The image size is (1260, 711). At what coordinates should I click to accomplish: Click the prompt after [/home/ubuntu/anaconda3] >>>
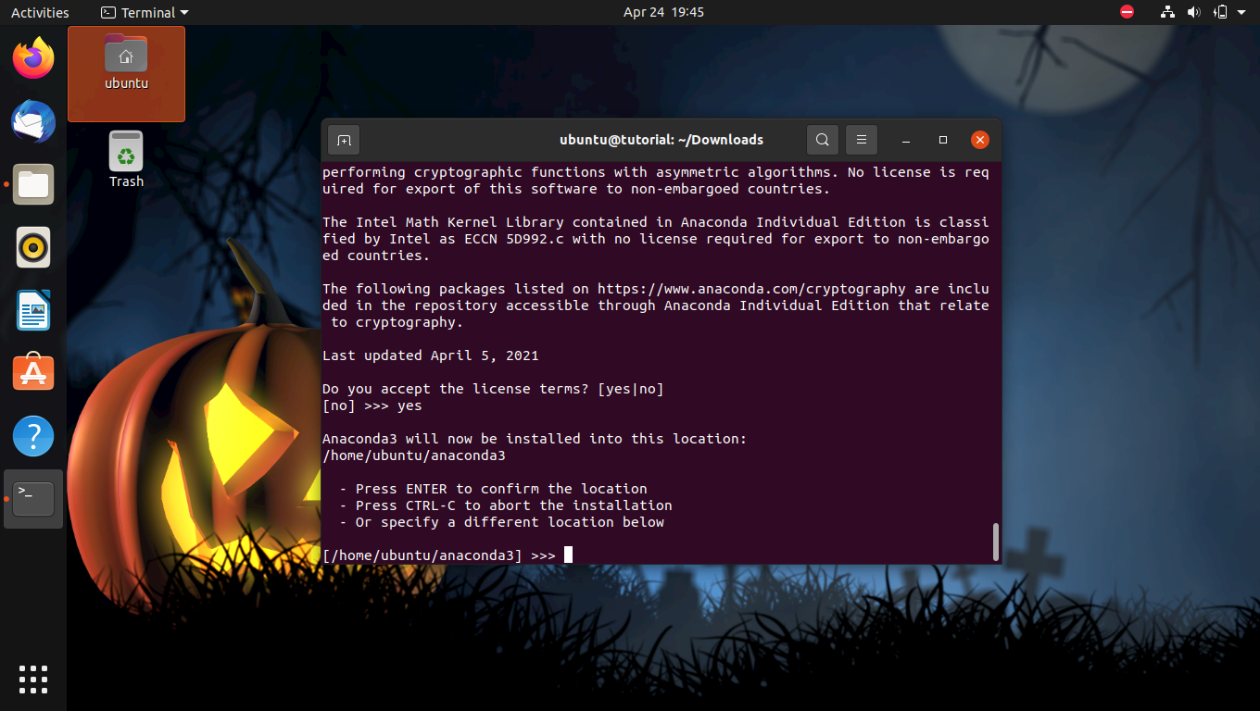tap(569, 555)
